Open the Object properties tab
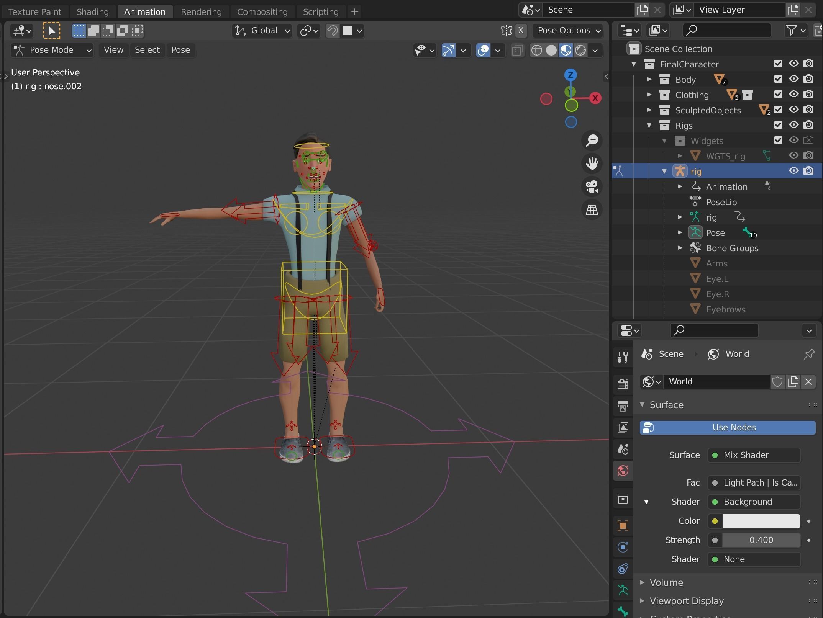Screen dimensions: 823x618 click(623, 525)
